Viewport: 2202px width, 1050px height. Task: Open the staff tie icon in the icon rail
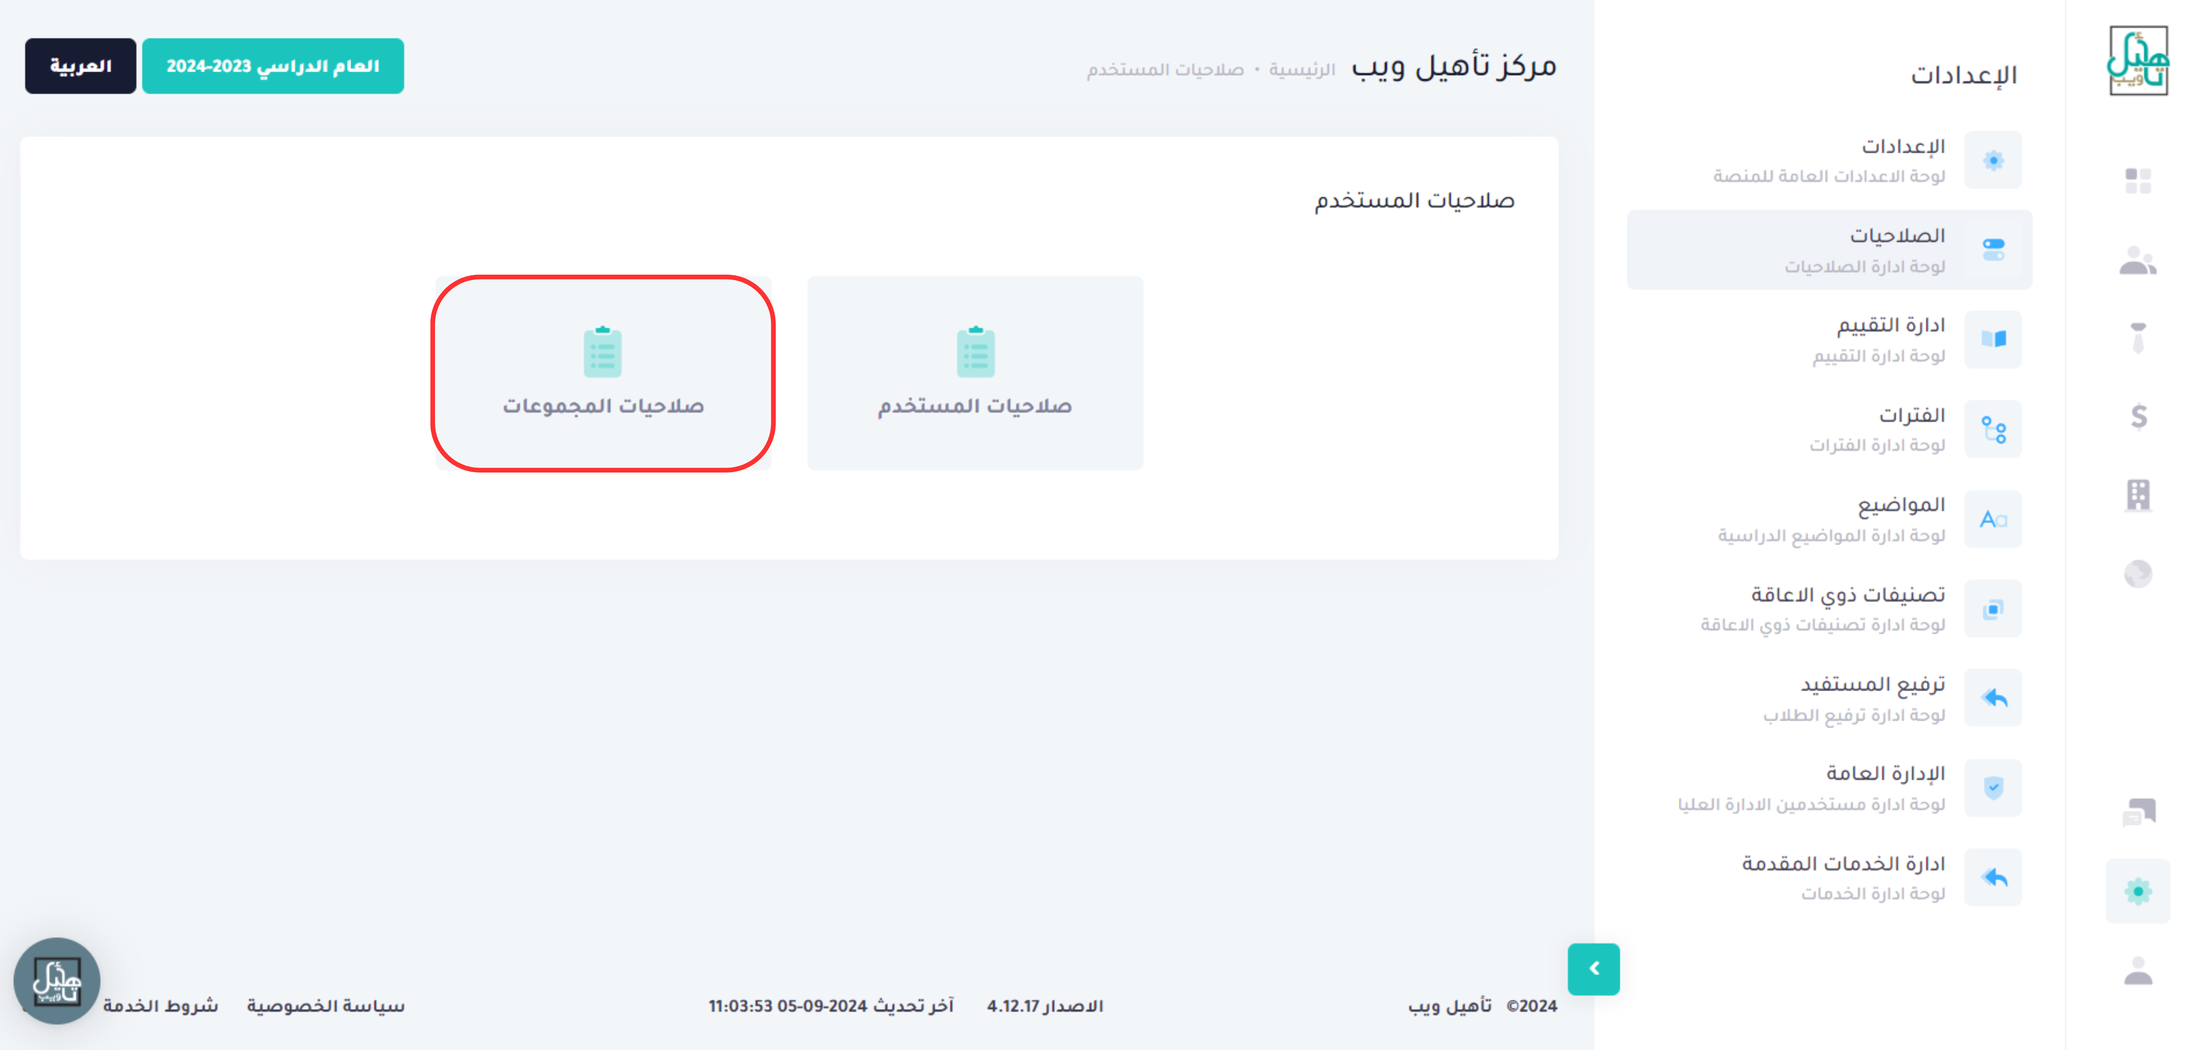pos(2138,337)
